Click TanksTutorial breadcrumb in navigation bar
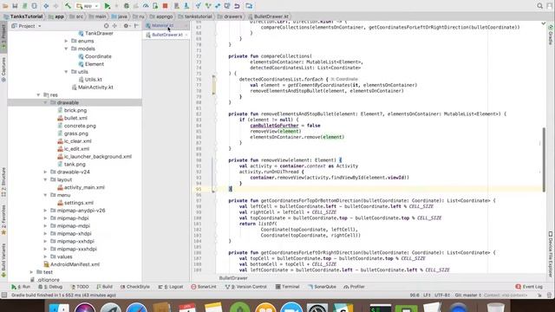 click(x=23, y=16)
